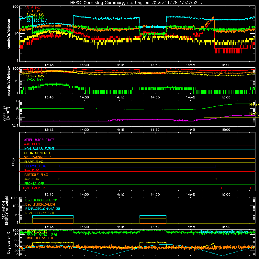The width and height of the screenshot is (259, 259).
Task: Click the MAX_DET_VS_TOT legend label
Action: (x=40, y=238)
